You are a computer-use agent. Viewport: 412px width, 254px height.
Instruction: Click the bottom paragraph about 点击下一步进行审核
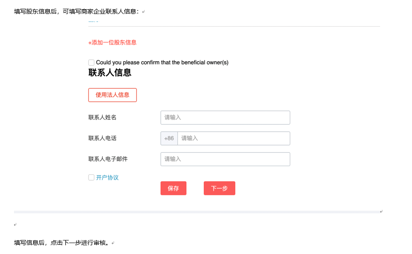[x=61, y=243]
